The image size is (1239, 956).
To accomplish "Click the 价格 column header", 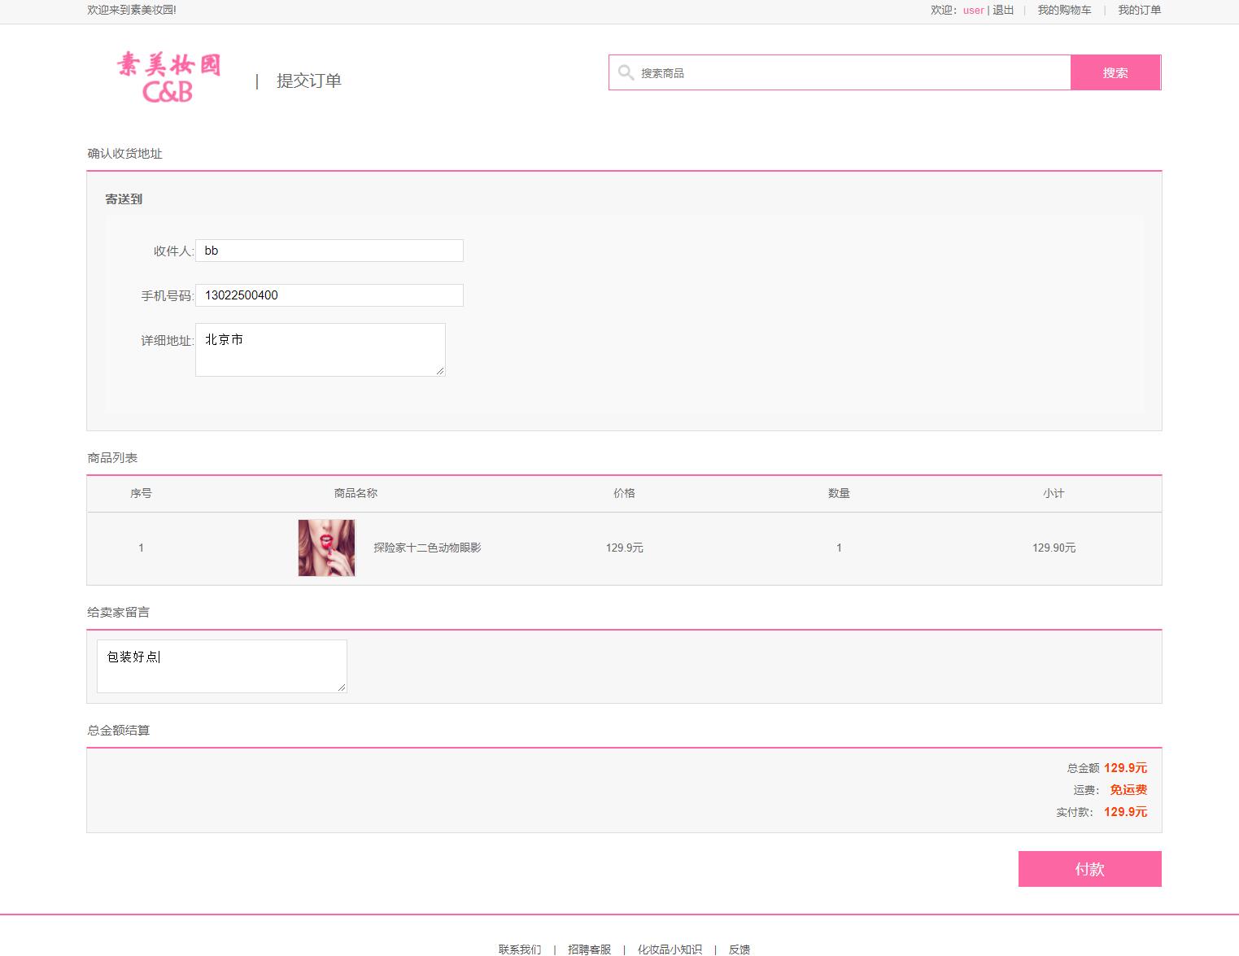I will point(624,493).
